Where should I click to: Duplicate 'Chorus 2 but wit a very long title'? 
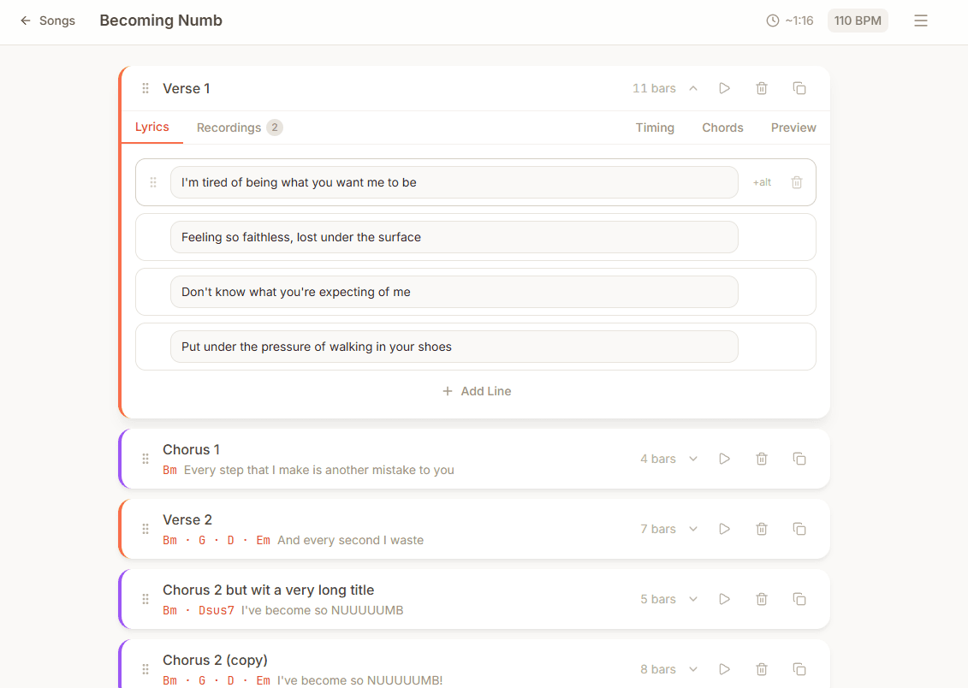(x=799, y=599)
